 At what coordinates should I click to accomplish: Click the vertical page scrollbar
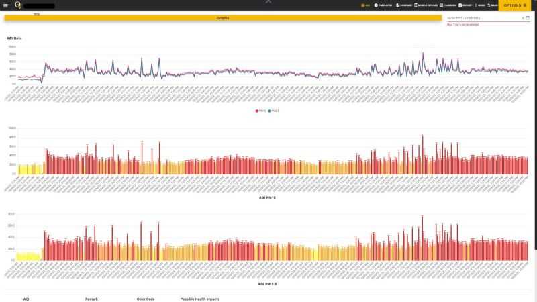[x=534, y=134]
